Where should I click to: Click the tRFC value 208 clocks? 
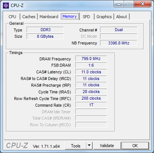(91, 99)
